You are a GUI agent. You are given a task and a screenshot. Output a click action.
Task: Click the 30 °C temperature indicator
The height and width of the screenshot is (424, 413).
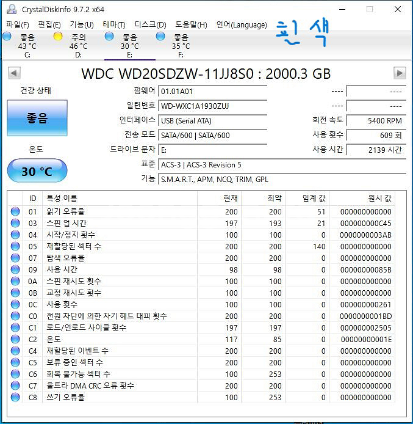click(x=37, y=172)
